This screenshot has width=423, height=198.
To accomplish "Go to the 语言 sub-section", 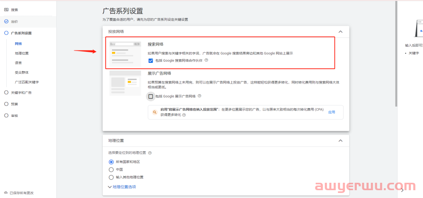I will coord(18,63).
